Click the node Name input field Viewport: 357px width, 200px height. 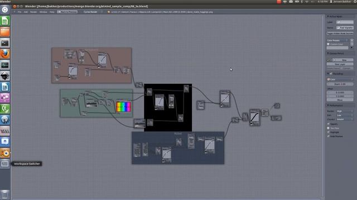coord(345,28)
